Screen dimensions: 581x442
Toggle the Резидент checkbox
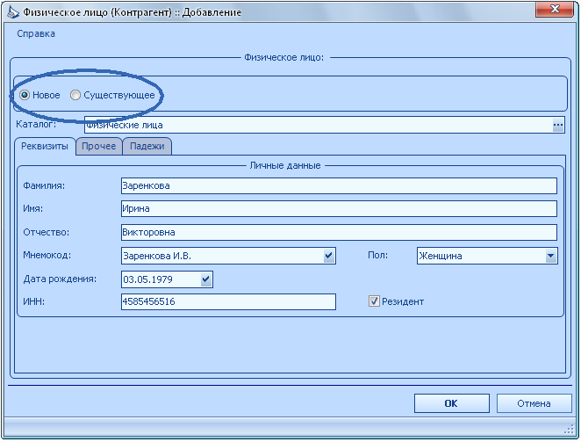374,301
